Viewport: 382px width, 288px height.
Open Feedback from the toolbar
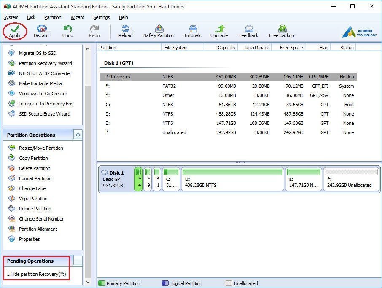(248, 32)
